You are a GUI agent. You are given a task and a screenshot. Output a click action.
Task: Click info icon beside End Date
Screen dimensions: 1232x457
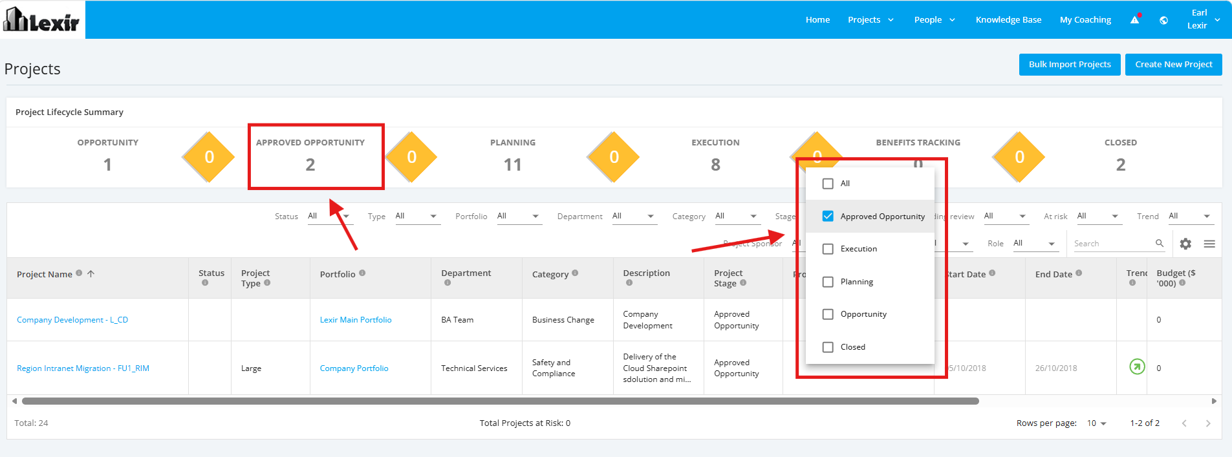pos(1079,273)
